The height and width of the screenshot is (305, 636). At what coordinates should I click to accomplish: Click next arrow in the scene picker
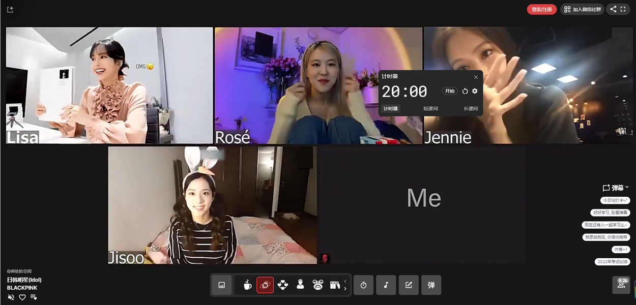345,289
